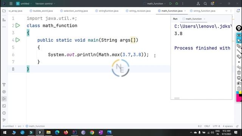Take a screenshot with annotation camera icon

[239, 83]
